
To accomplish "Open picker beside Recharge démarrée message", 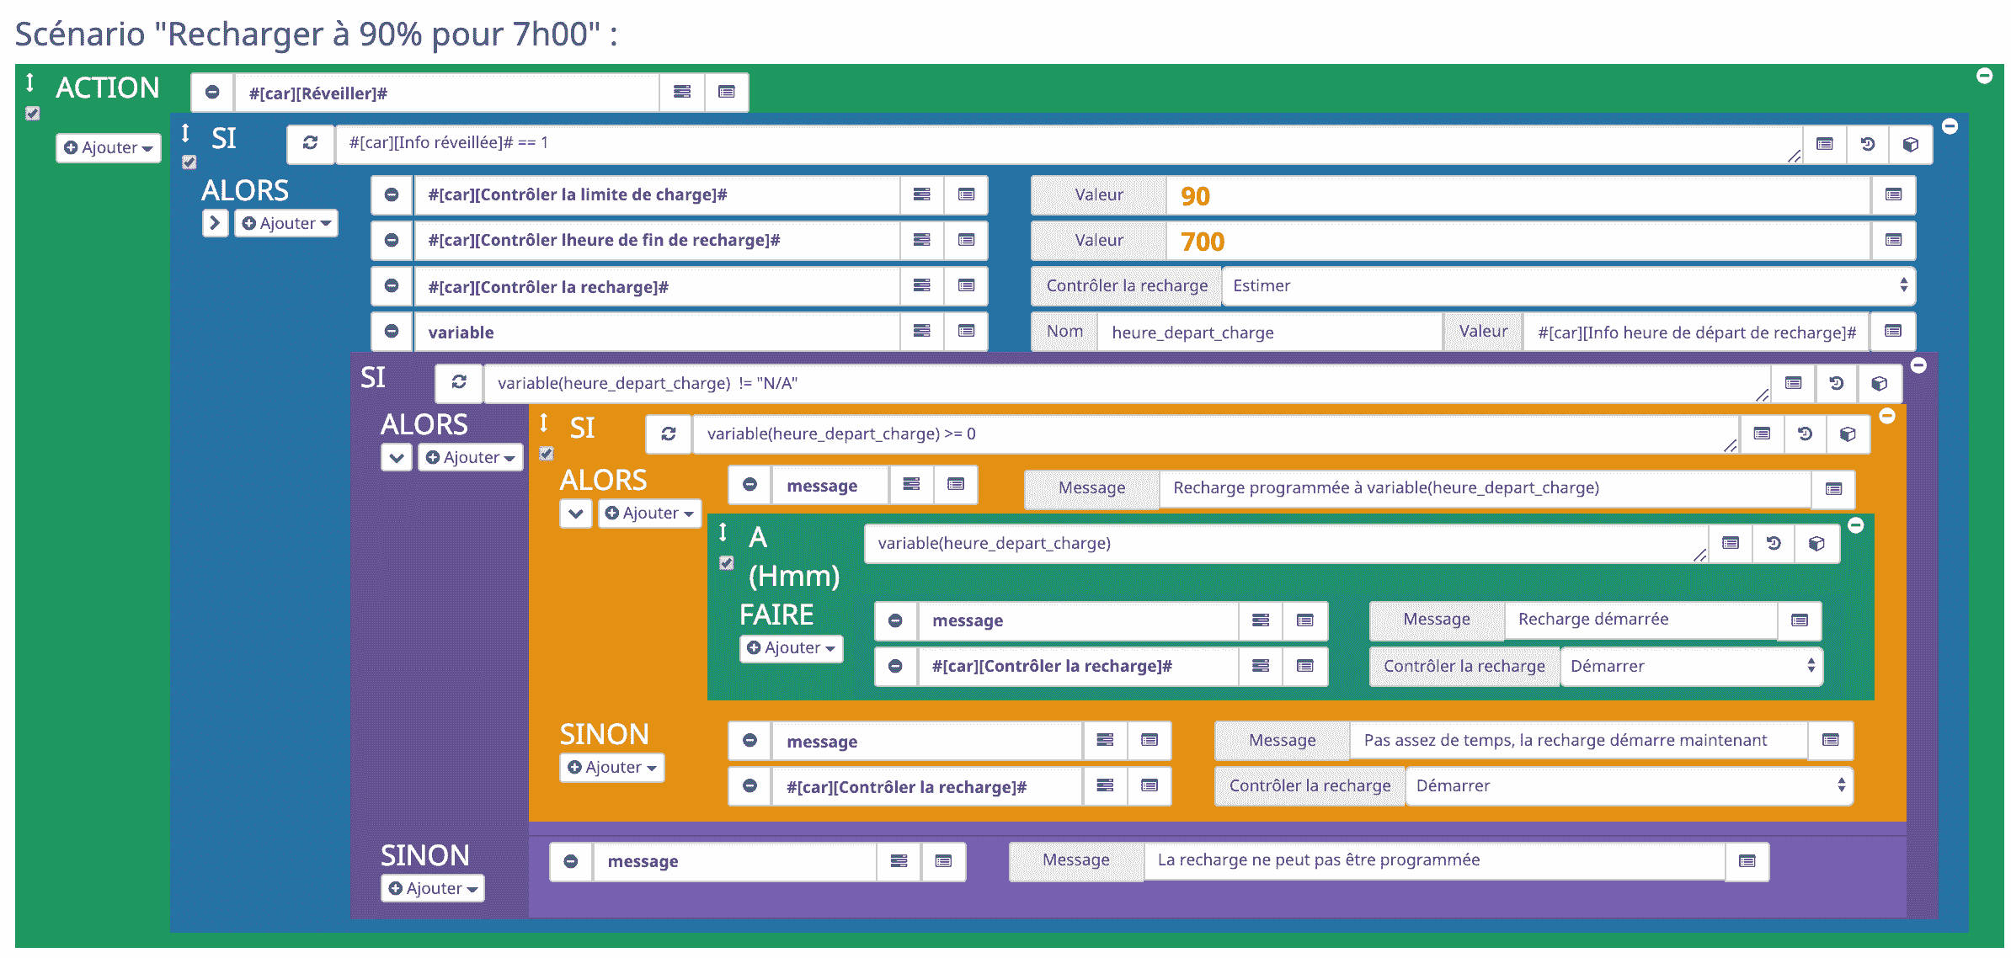I will [x=1800, y=620].
